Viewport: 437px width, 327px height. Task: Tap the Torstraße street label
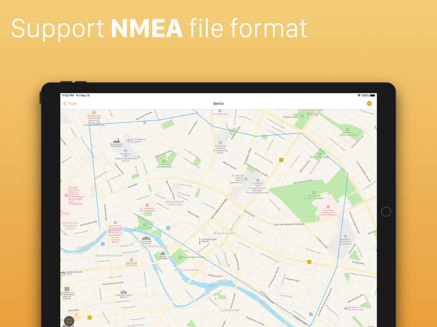tap(133, 186)
